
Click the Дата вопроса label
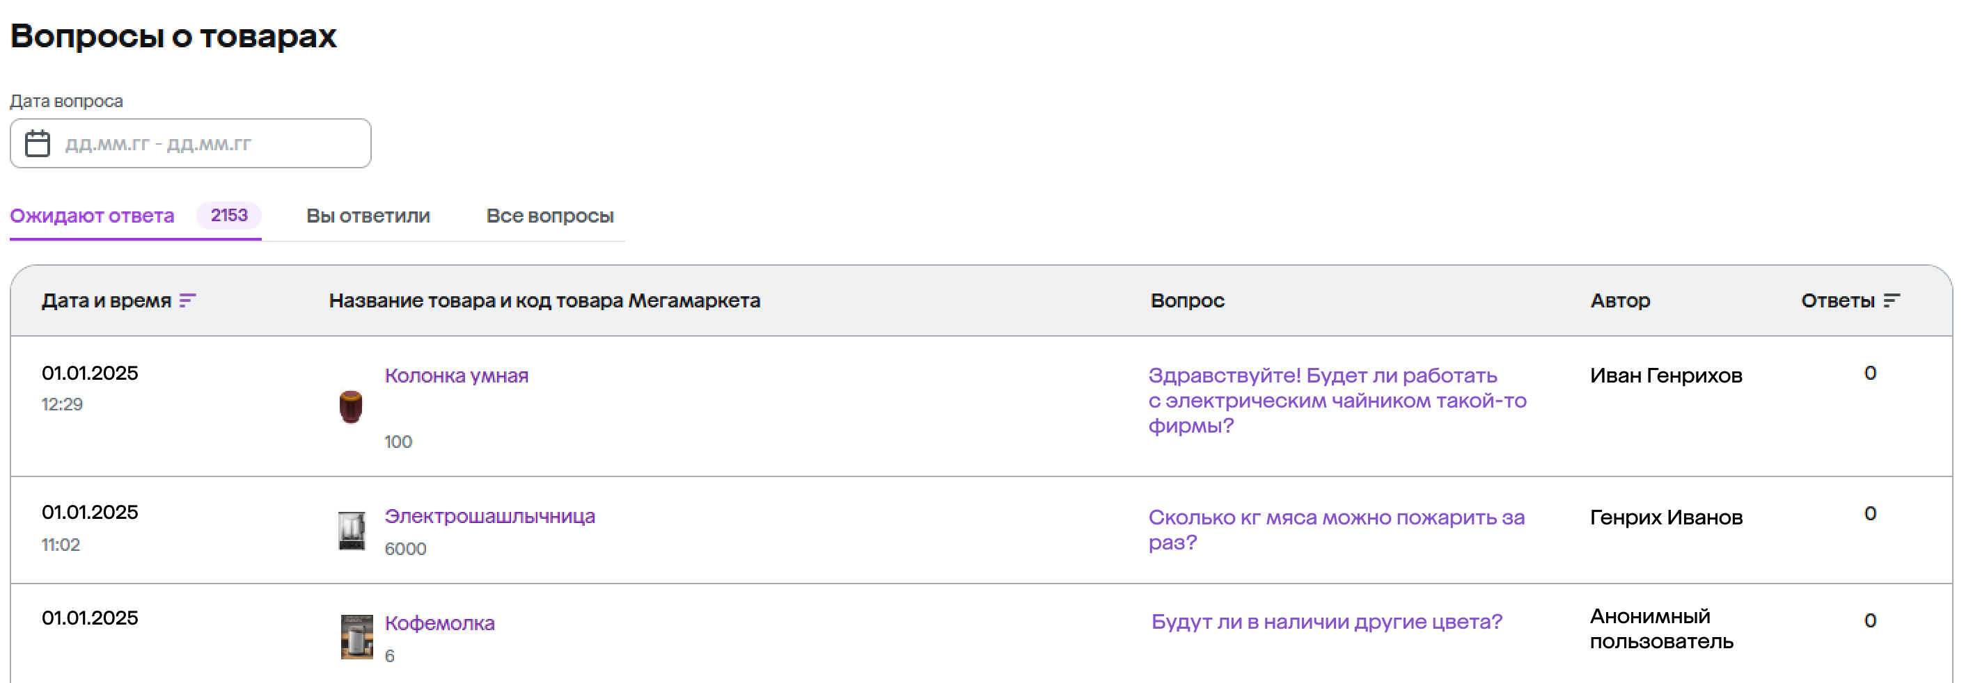66,101
